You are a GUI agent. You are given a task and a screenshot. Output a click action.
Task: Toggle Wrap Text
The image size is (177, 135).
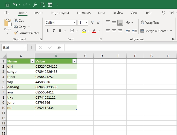coord(150,23)
